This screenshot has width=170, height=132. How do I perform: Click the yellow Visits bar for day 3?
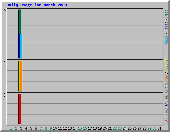tap(19, 76)
